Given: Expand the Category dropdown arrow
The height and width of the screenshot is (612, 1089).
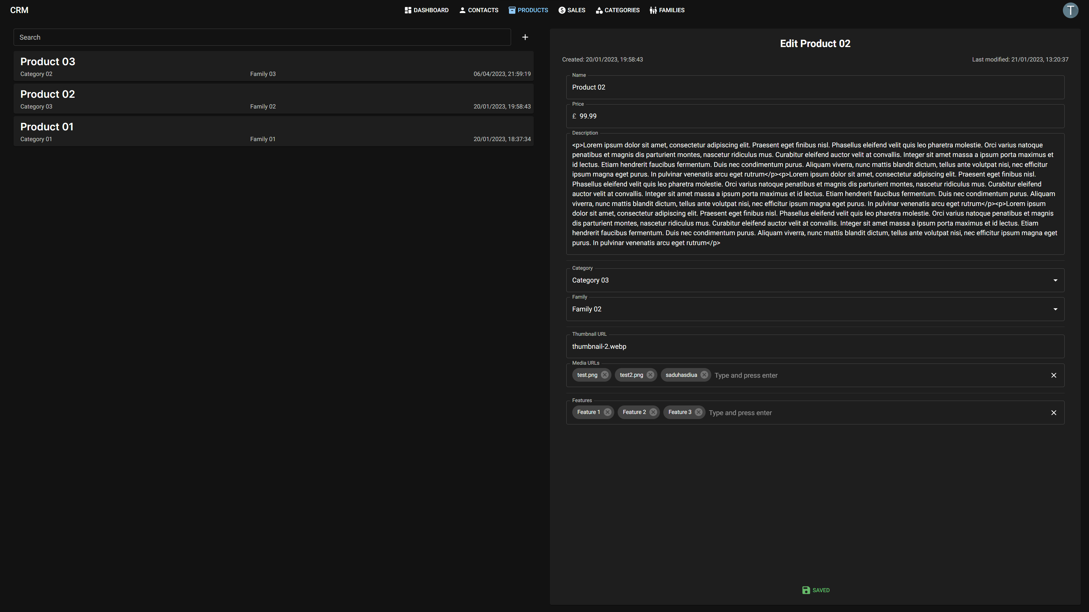Looking at the screenshot, I should tap(1055, 280).
